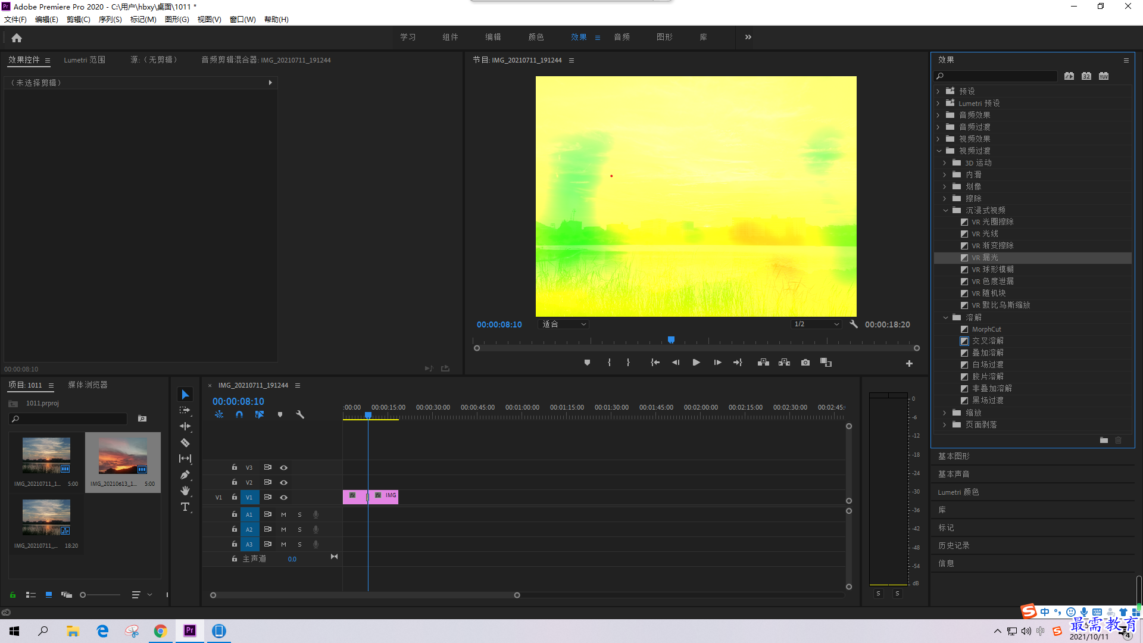Select the Track Select Forward tool
Screen dimensions: 1143x643
(185, 410)
